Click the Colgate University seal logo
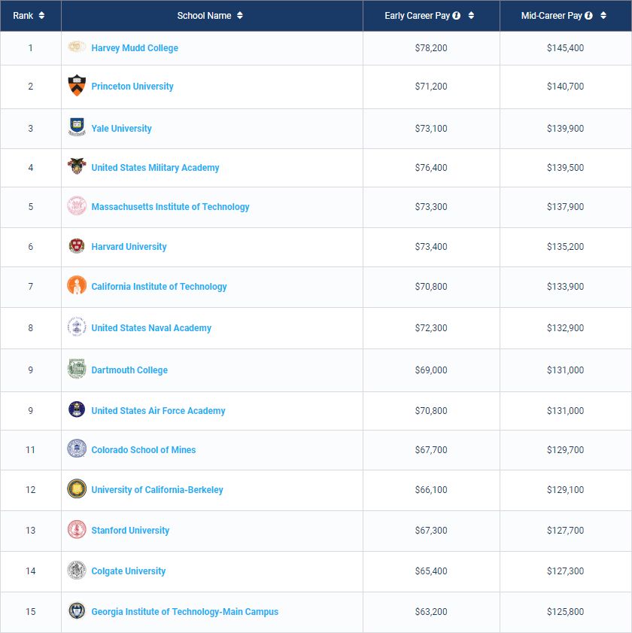Screen dimensions: 632x633 [77, 570]
